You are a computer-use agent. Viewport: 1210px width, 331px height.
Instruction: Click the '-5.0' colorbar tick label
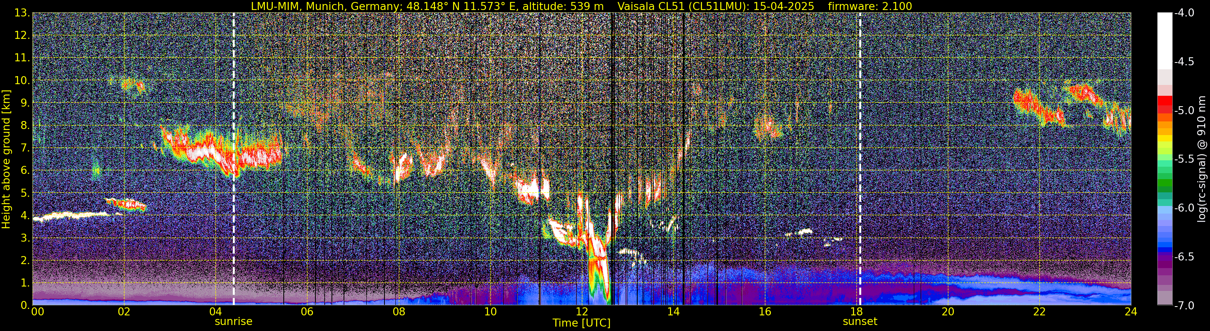[x=1184, y=111]
